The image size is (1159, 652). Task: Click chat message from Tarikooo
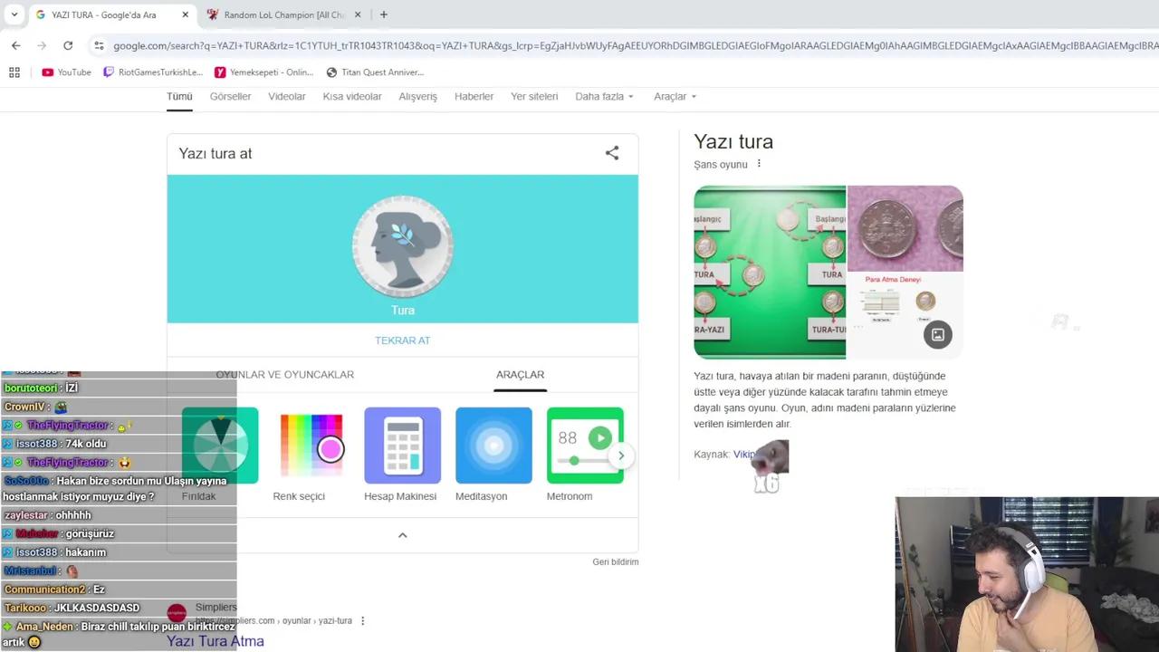pyautogui.click(x=97, y=608)
